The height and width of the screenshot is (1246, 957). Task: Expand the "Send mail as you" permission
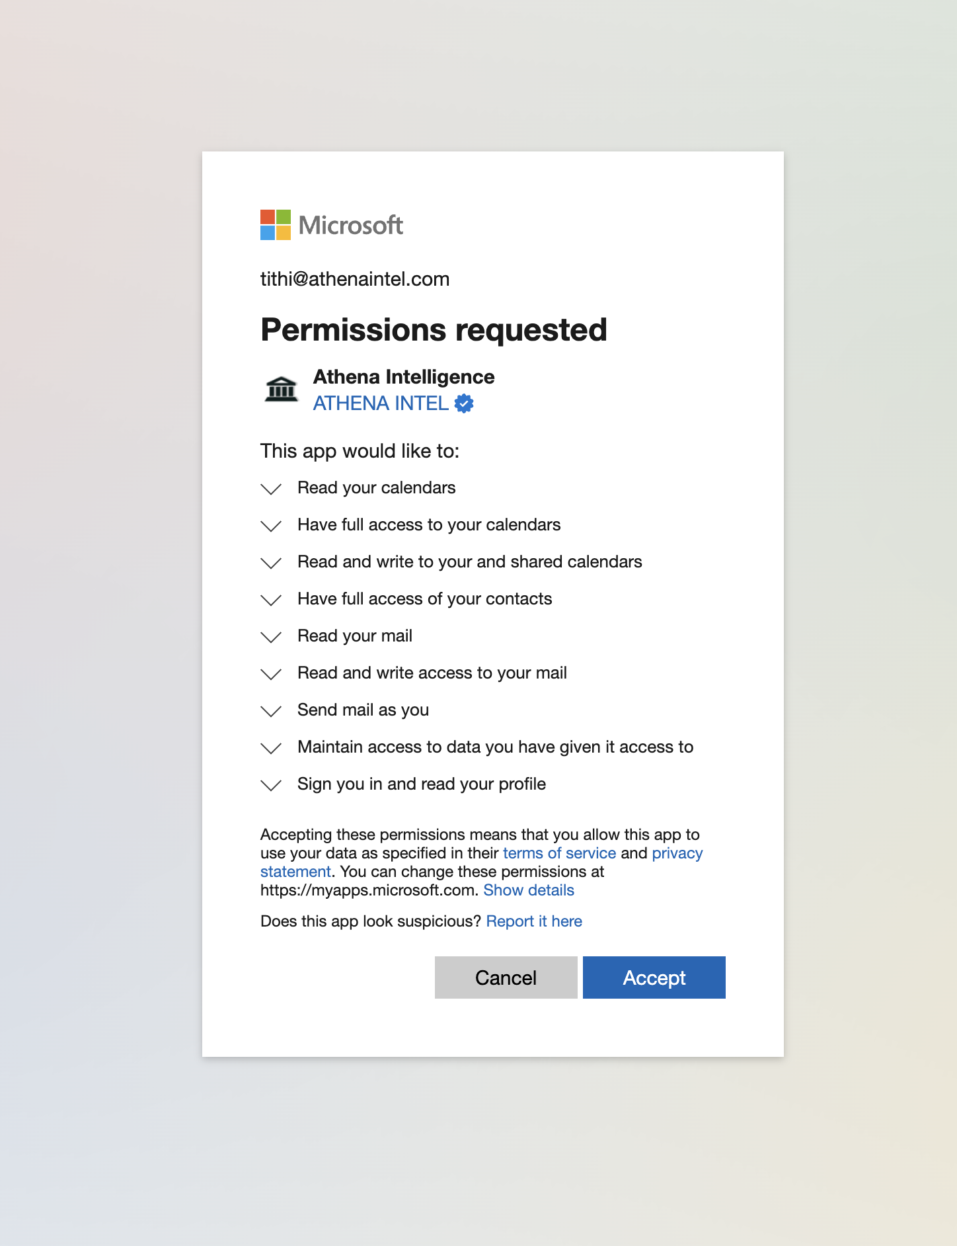tap(271, 711)
